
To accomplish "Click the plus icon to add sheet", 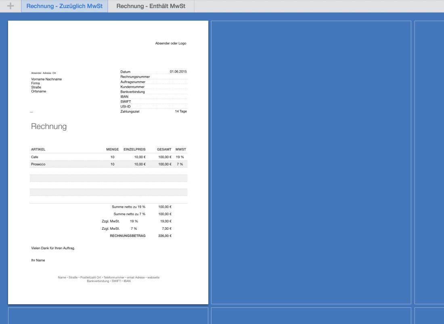I will [10, 6].
